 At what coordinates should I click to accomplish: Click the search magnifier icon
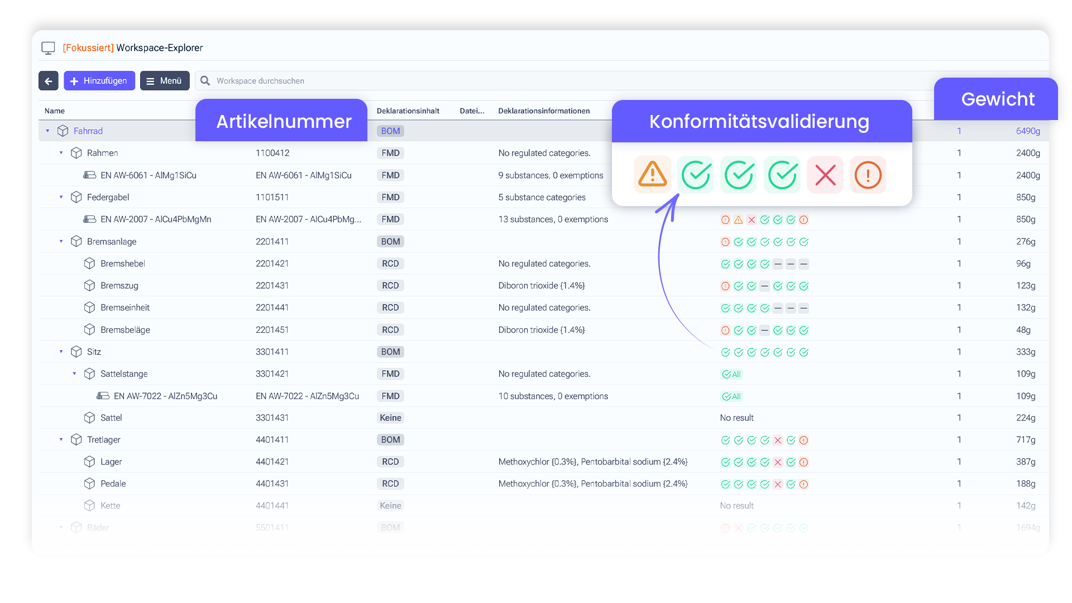pyautogui.click(x=205, y=81)
